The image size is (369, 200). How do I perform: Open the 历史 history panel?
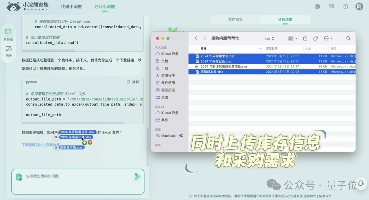(x=8, y=51)
